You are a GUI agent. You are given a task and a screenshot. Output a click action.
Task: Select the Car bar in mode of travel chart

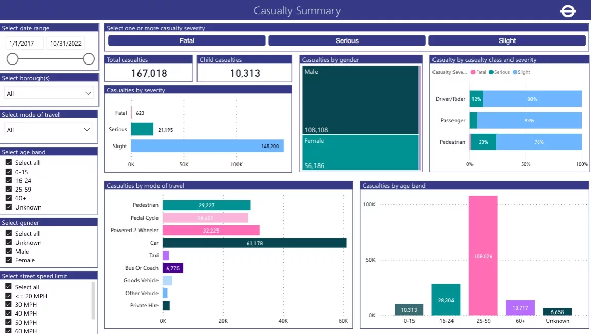(254, 243)
